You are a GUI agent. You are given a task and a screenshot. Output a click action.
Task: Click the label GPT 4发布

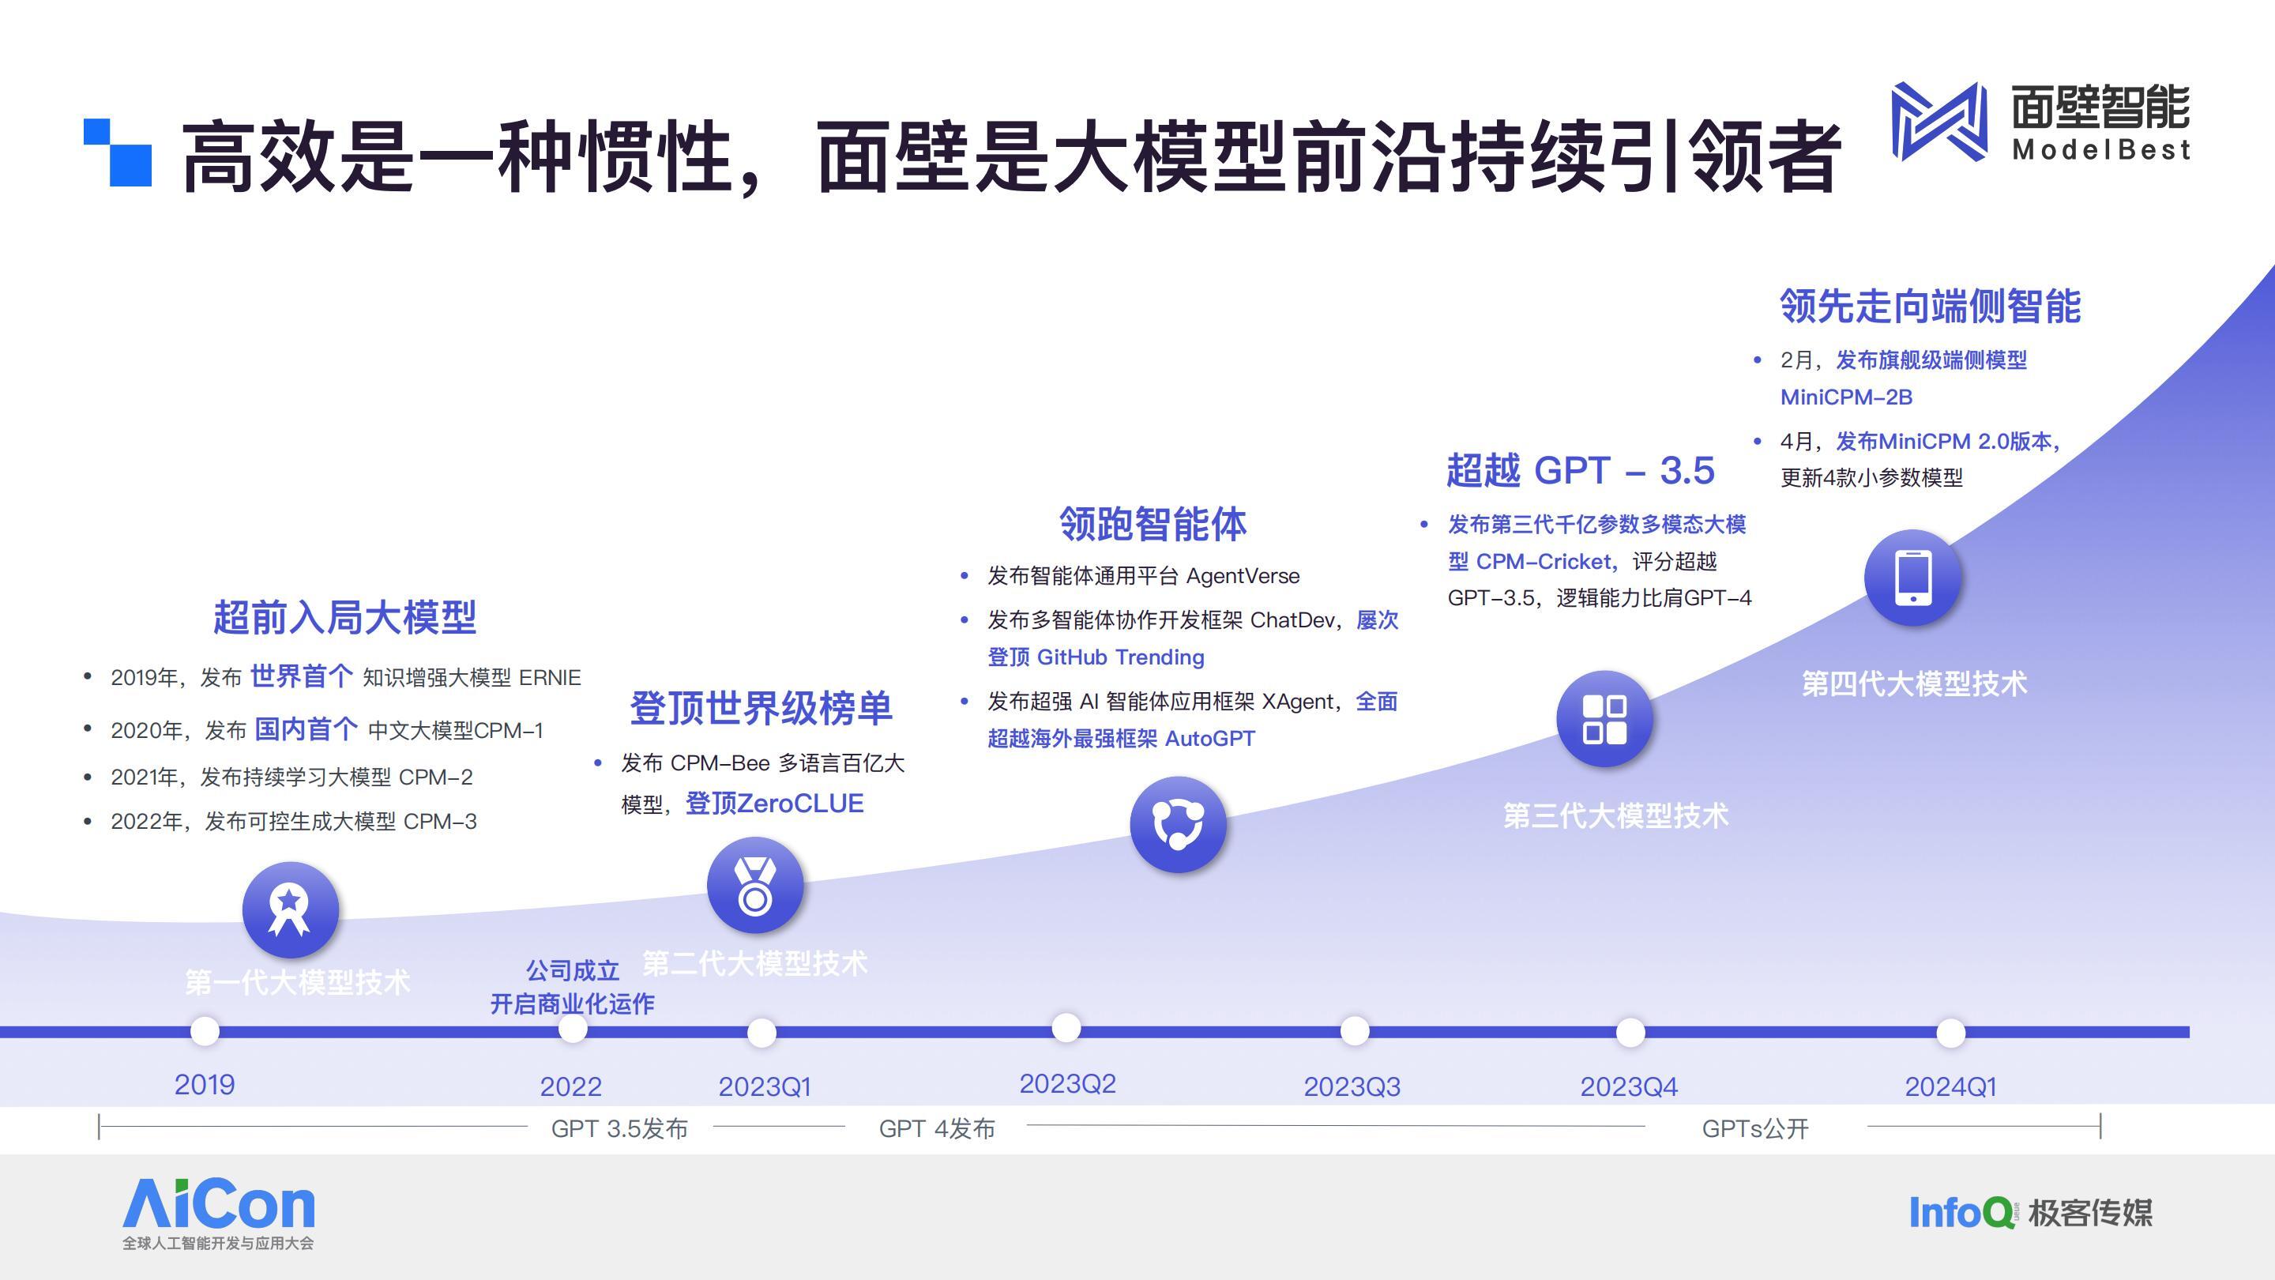pos(937,1128)
